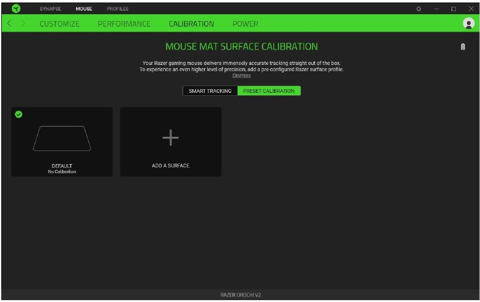Image resolution: width=480 pixels, height=302 pixels.
Task: Click green checkmark on Default surface
Action: click(x=19, y=114)
